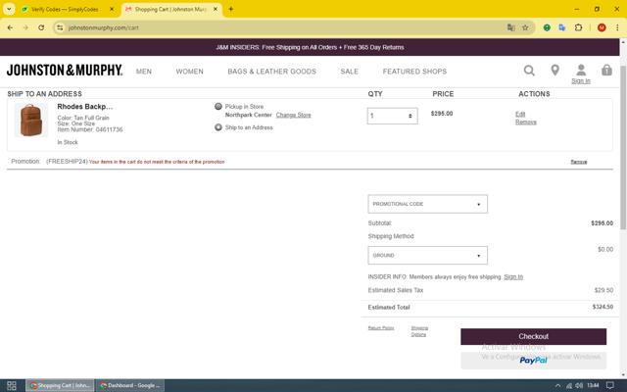The image size is (627, 392).
Task: Click the Google Translate extension icon
Action: [x=562, y=27]
